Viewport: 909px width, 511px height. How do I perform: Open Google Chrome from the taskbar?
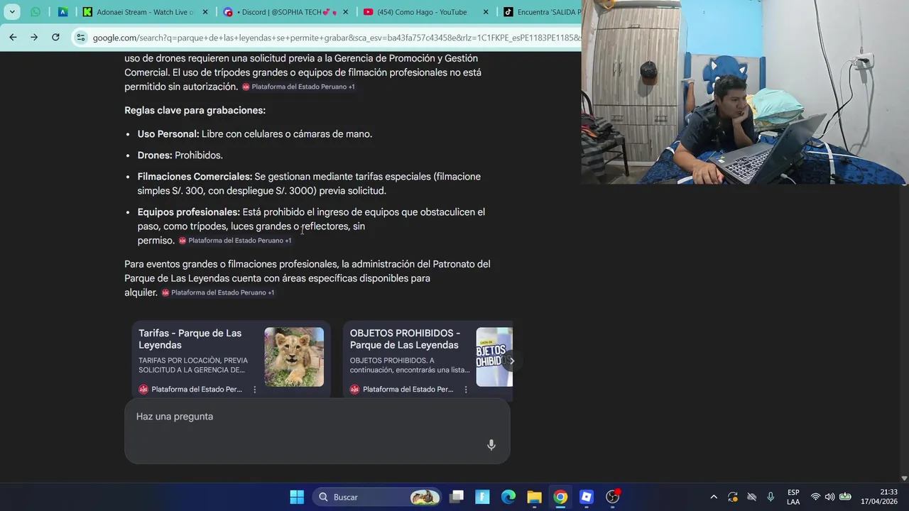click(x=560, y=497)
